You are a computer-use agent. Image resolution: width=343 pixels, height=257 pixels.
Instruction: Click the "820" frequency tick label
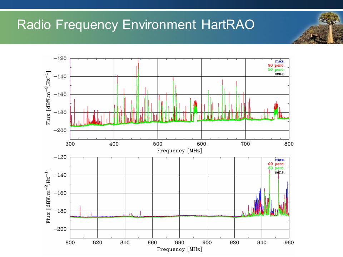pos(97,242)
